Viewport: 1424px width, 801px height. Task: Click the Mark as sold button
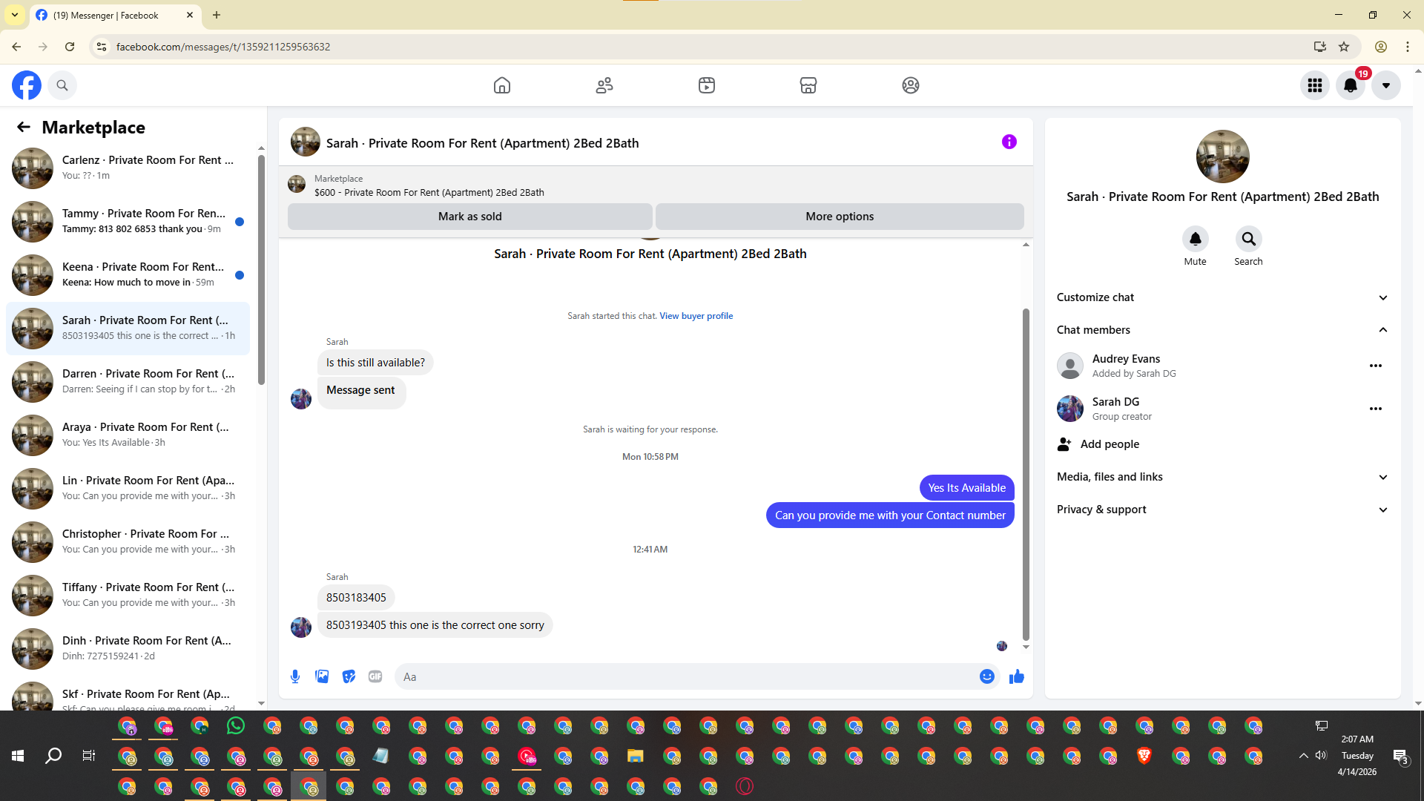pyautogui.click(x=469, y=217)
